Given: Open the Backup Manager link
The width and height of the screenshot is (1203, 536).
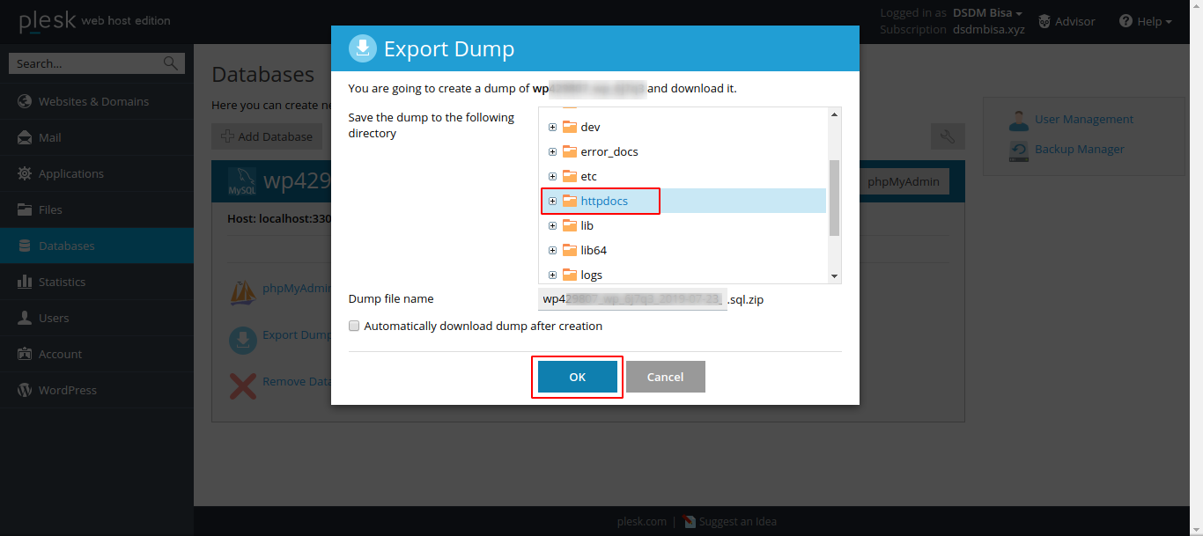Looking at the screenshot, I should click(x=1080, y=149).
